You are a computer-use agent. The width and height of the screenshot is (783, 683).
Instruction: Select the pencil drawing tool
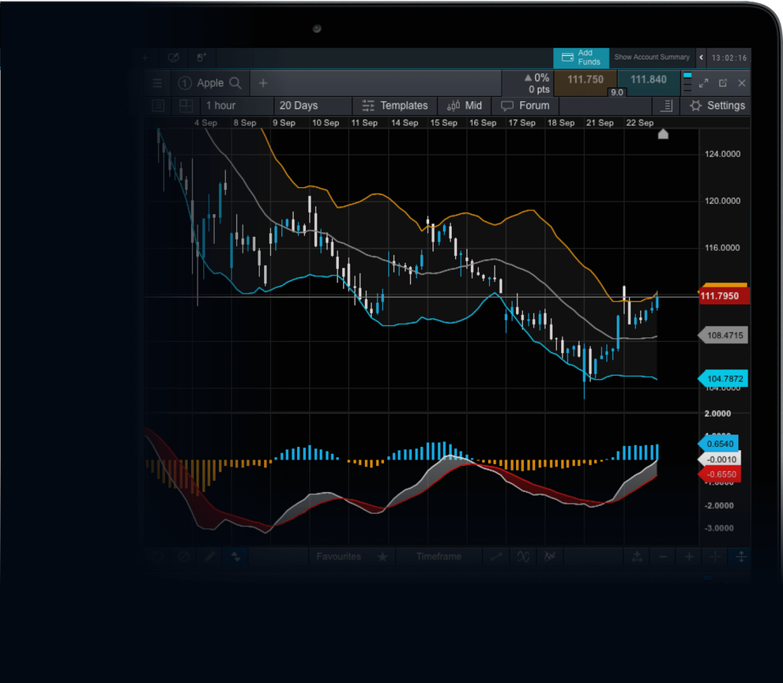(x=209, y=557)
